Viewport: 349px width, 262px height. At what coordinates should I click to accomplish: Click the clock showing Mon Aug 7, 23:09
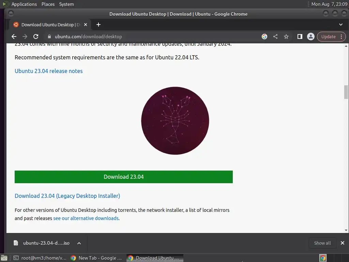pos(330,4)
